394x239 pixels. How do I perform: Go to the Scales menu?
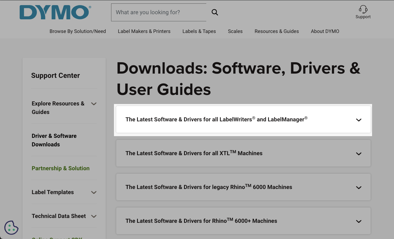coord(235,31)
